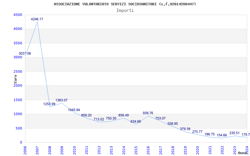Click data label 859.20
This screenshot has height=156, width=250.
click(87, 115)
